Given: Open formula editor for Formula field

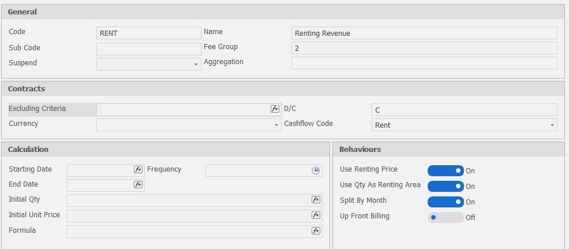Looking at the screenshot, I should [316, 231].
